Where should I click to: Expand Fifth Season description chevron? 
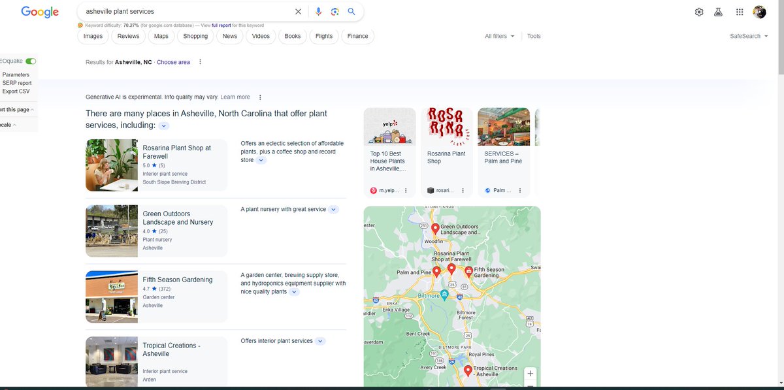(294, 292)
